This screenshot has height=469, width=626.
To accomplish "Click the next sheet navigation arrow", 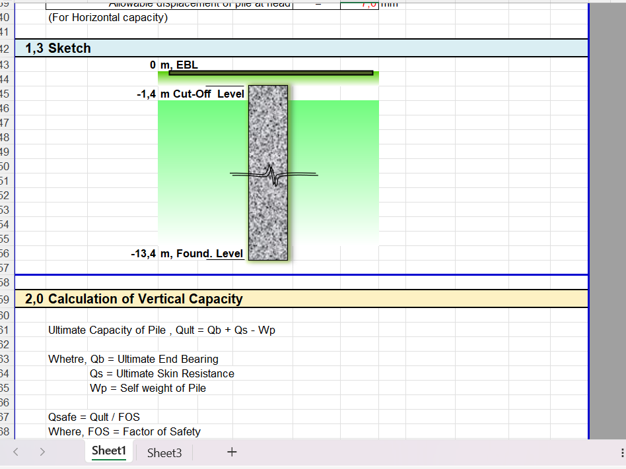I will pos(42,452).
